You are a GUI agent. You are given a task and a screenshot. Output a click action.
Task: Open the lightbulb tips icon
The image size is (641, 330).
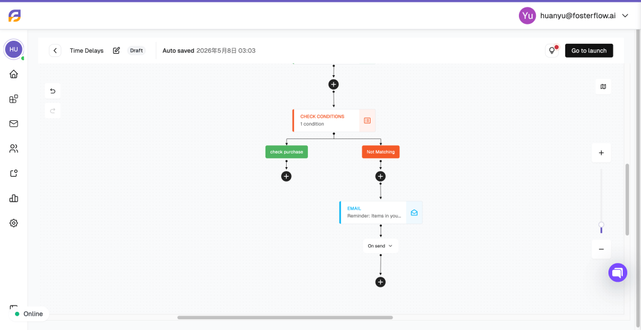pos(552,51)
